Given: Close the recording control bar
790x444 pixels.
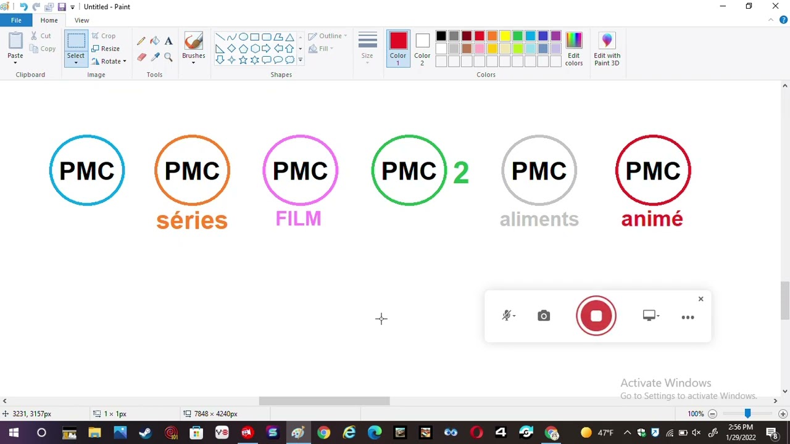Looking at the screenshot, I should (x=701, y=299).
